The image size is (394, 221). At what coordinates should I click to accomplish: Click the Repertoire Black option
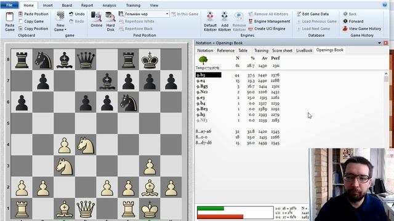pos(135,29)
